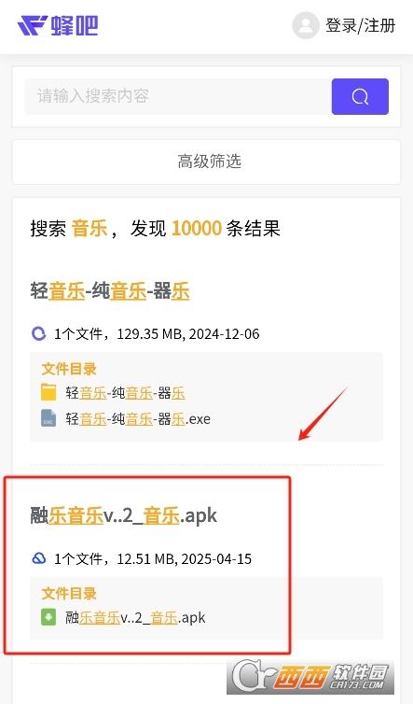Click the purple circular icon beside 129.35 MB
The image size is (413, 704).
[39, 333]
